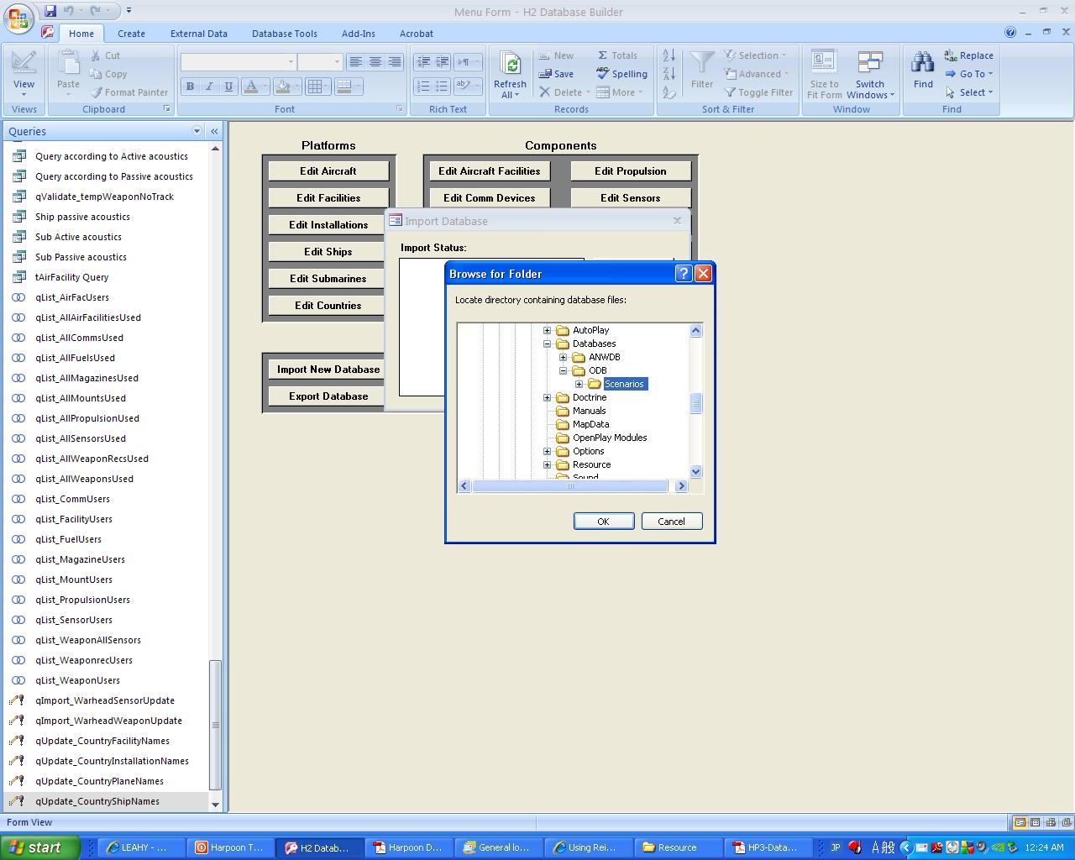Expand the Doctrine folder node

point(548,397)
